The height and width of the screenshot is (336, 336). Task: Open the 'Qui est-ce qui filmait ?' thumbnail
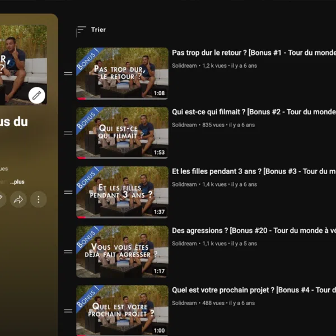coord(122,133)
